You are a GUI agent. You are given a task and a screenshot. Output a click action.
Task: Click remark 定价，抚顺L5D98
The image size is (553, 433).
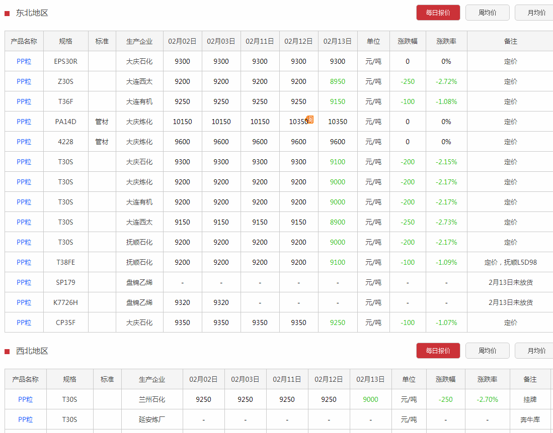tap(510, 262)
